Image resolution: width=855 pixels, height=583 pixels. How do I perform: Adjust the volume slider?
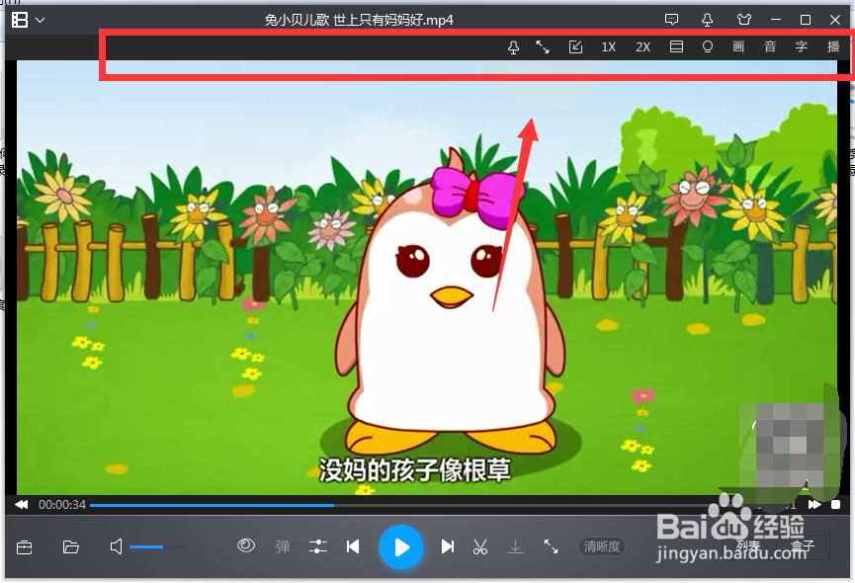[157, 546]
